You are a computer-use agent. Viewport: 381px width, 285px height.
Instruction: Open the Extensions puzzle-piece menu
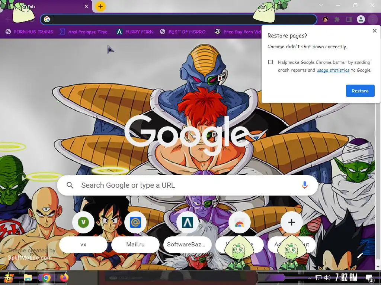tap(337, 19)
